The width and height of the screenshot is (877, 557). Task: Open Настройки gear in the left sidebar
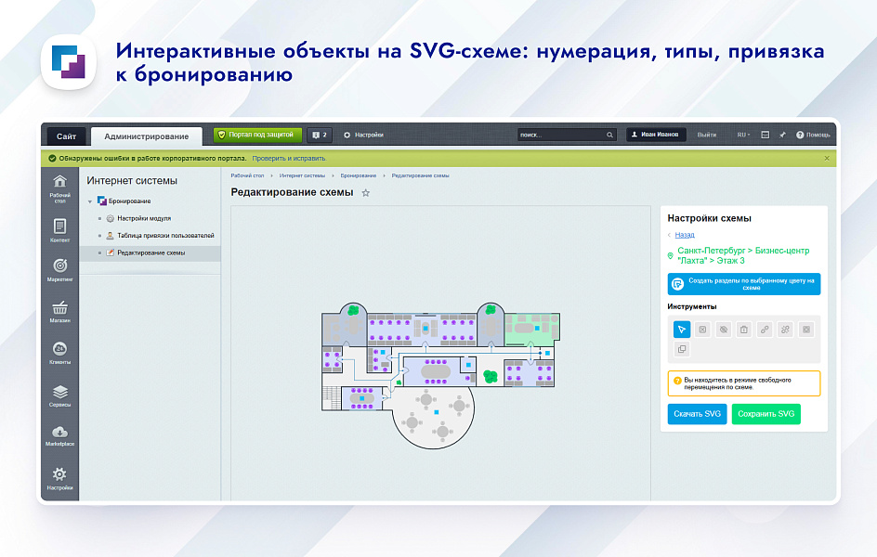point(59,479)
